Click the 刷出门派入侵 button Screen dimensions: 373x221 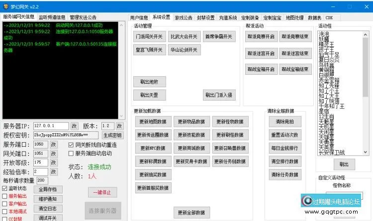tap(219, 95)
